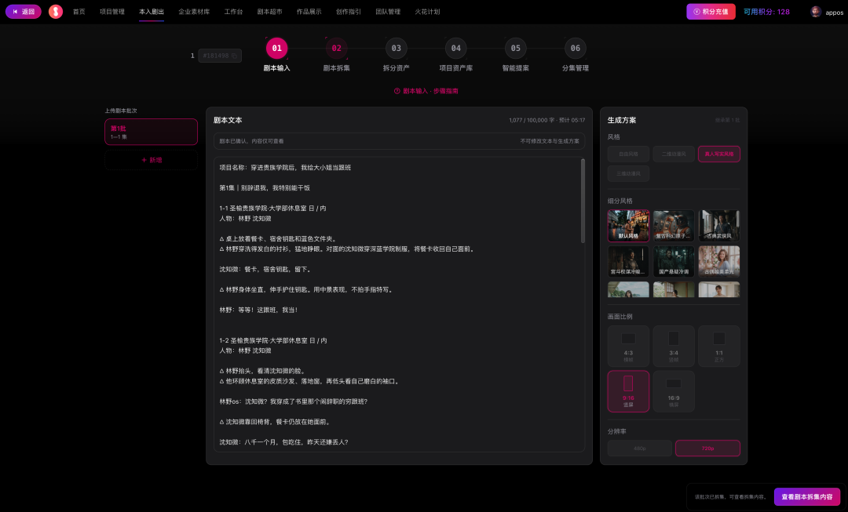Click the 生成方案 panel heading
The width and height of the screenshot is (848, 512).
622,120
